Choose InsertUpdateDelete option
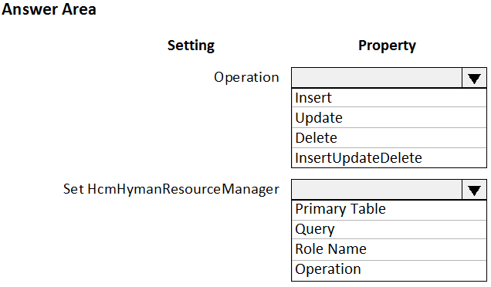 389,157
